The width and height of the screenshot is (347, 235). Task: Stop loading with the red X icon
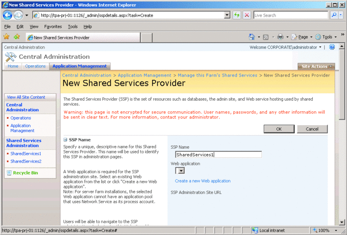(247, 15)
